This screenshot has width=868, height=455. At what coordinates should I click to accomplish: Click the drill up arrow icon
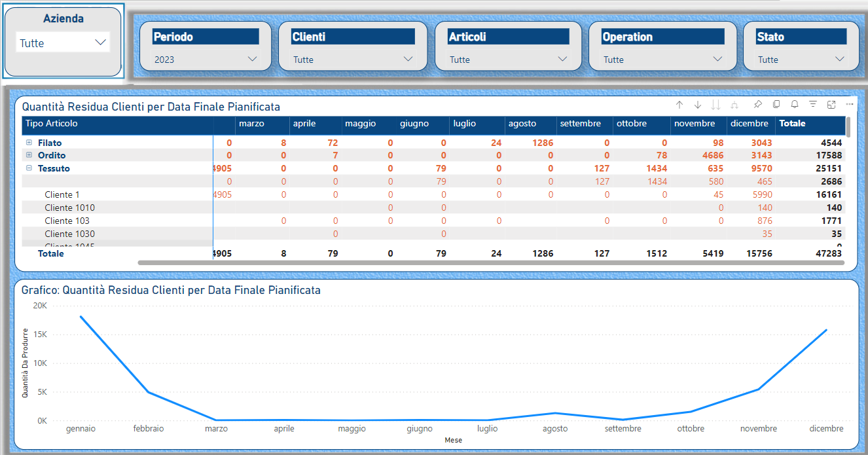(679, 105)
